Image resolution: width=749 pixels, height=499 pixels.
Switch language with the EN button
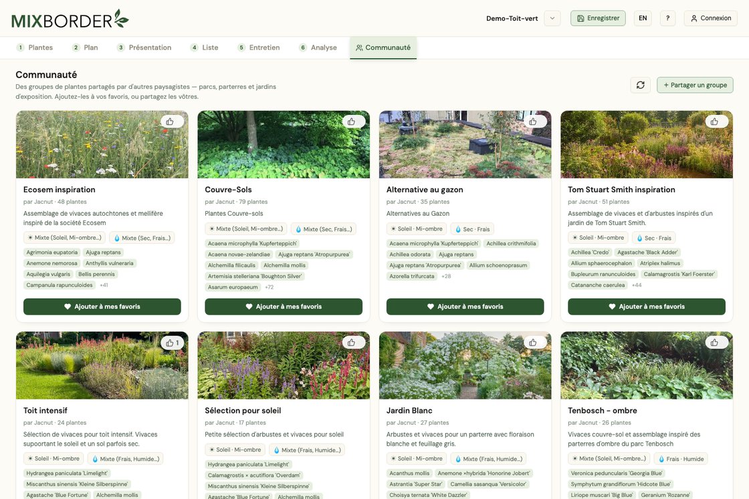(643, 18)
